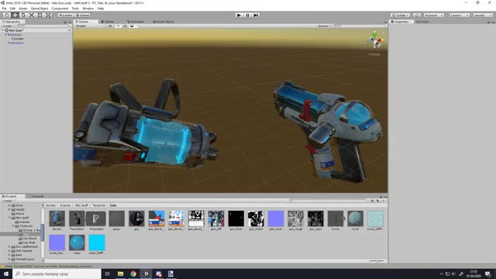Select FreezeGun in the Hierarchy

[15, 43]
